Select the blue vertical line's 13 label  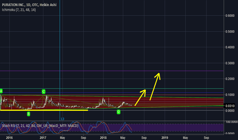pos(62,119)
